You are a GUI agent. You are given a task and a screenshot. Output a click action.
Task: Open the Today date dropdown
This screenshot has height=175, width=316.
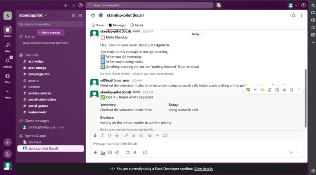197,34
